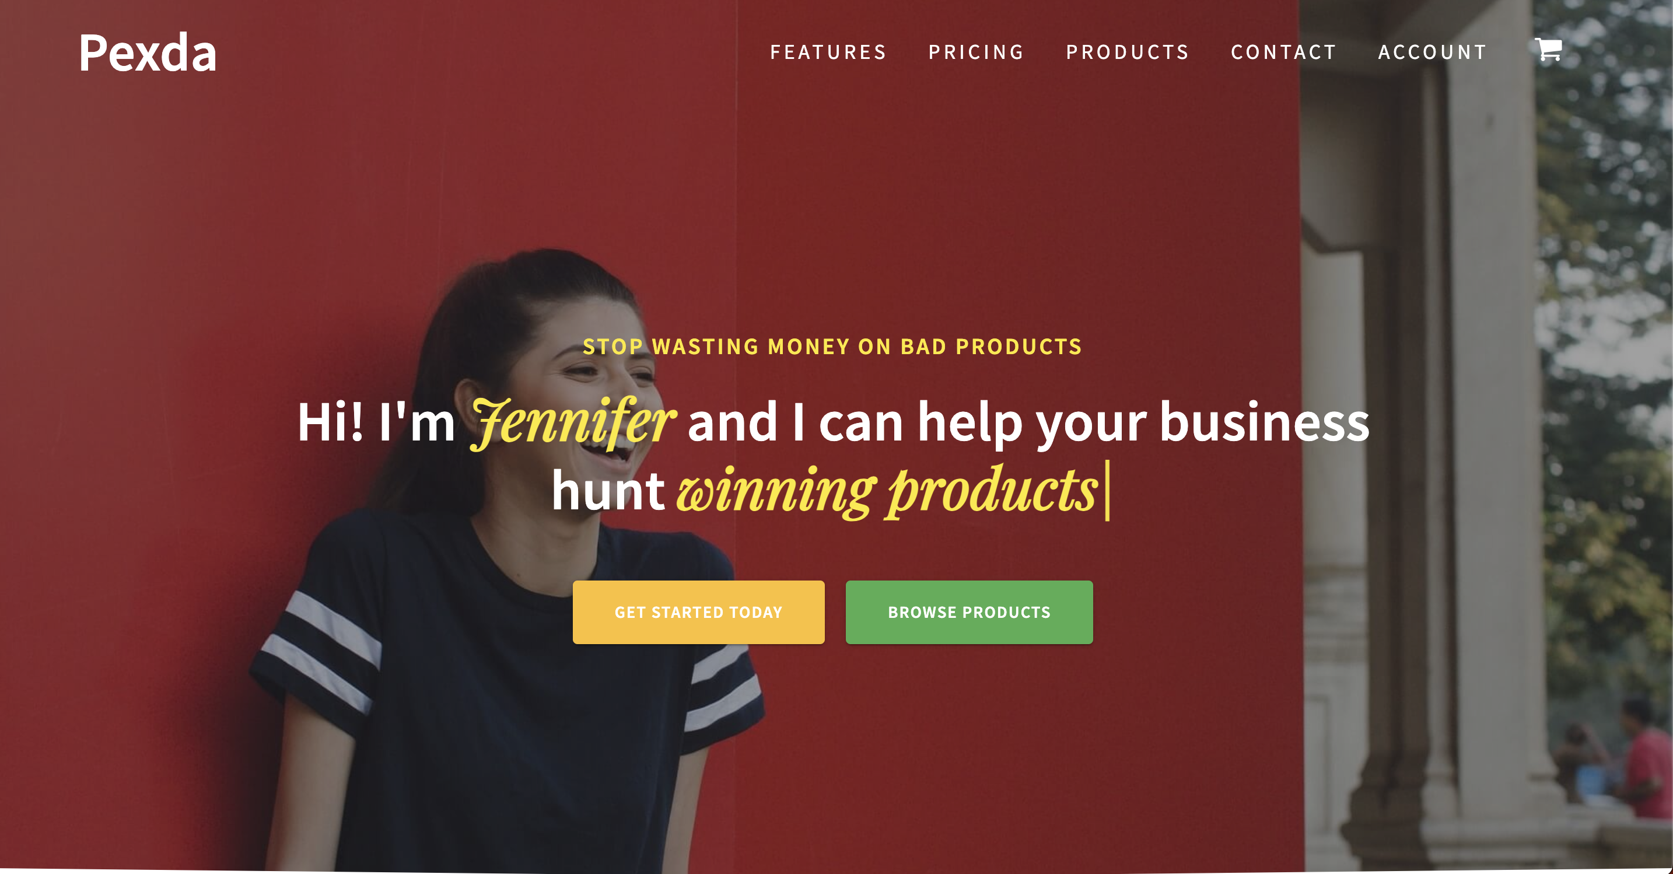Click the green Browse Products button
This screenshot has height=874, width=1673.
969,612
